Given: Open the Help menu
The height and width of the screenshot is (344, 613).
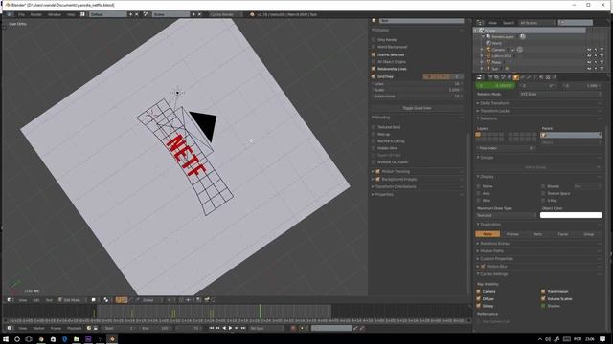Looking at the screenshot, I should point(71,14).
